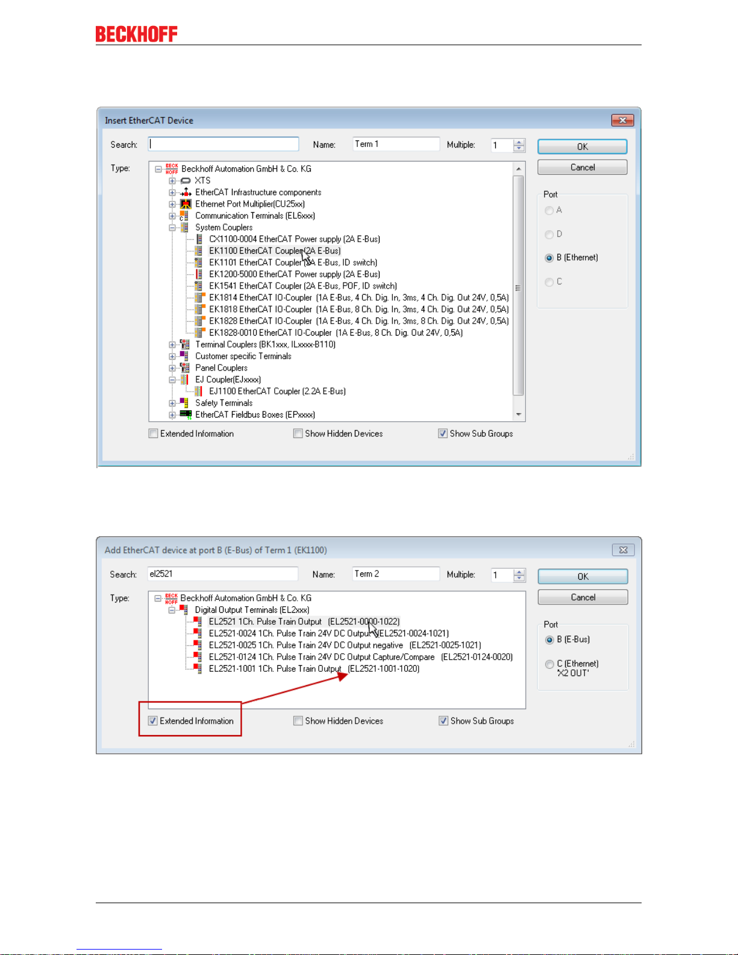
Task: Click the EJ Coupler(EJxxxx) icon
Action: [184, 380]
